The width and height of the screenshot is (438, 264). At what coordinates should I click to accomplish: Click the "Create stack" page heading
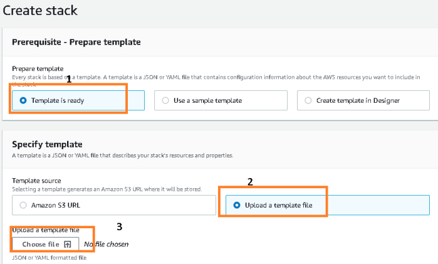(41, 10)
